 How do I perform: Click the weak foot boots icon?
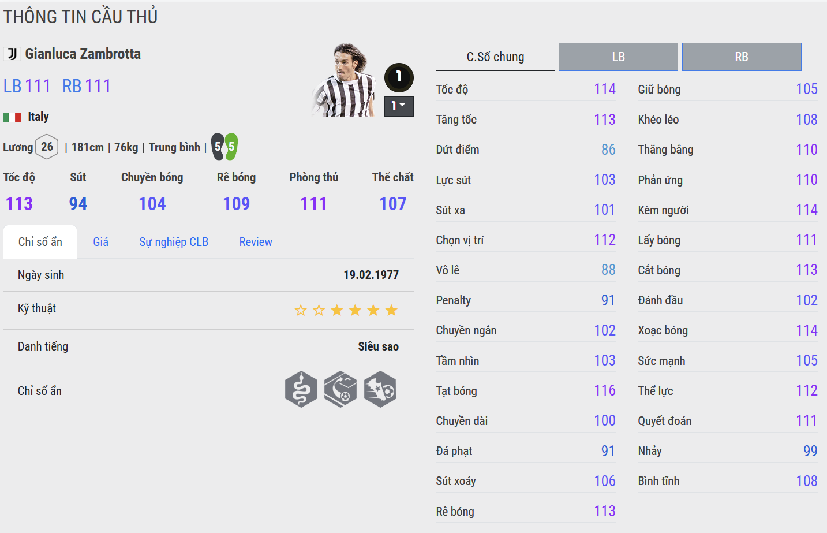[x=224, y=147]
